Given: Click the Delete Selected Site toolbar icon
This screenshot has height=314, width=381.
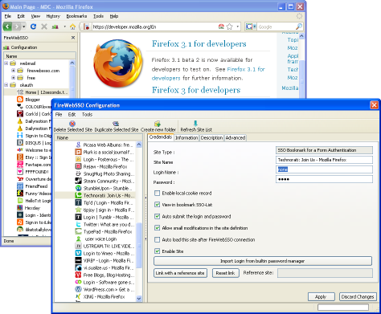Looking at the screenshot, I should tap(72, 124).
